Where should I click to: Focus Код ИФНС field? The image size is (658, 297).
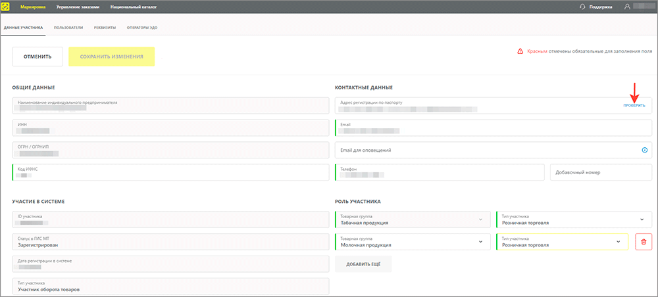coord(171,172)
